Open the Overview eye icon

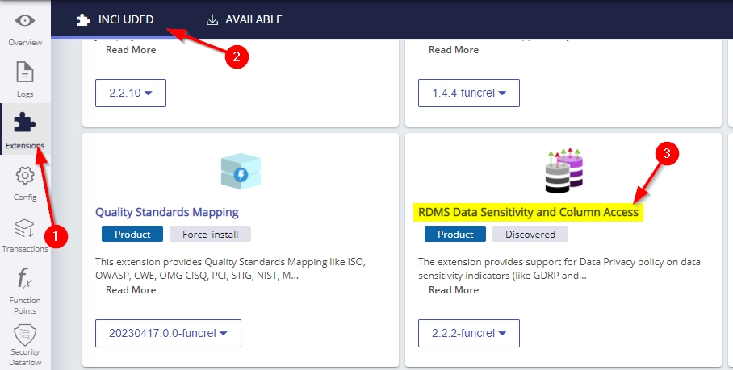click(25, 21)
